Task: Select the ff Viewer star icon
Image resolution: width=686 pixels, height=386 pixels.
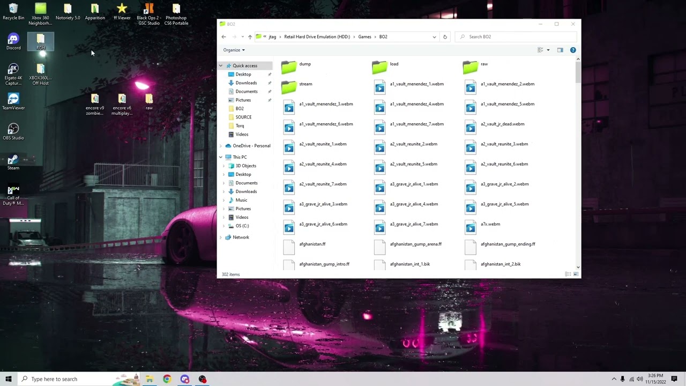Action: point(122,12)
